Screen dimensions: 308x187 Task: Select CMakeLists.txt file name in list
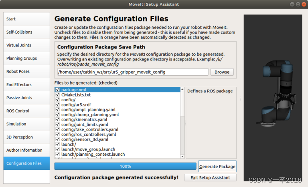(76, 95)
